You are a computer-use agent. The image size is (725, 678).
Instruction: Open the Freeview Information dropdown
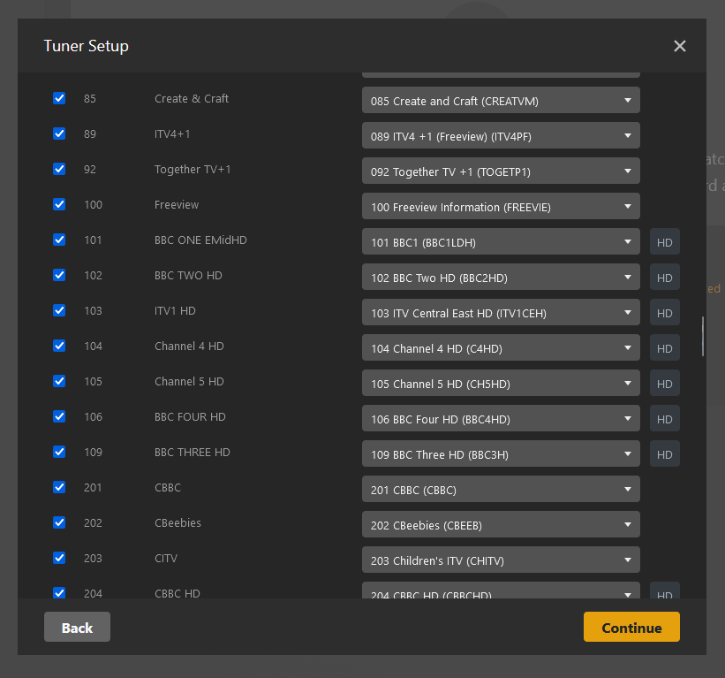[501, 207]
